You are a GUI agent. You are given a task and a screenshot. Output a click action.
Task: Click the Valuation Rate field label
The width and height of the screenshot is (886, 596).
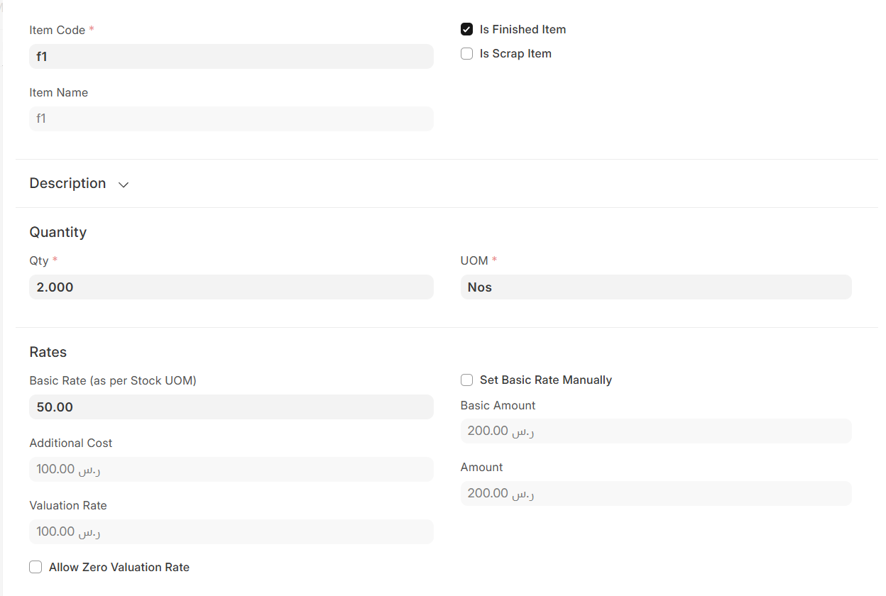click(68, 505)
